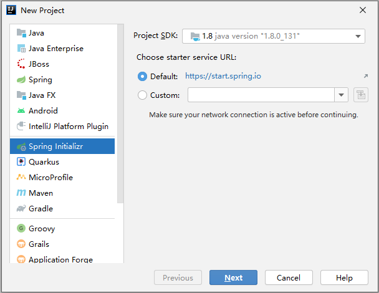Viewport: 379px width, 293px height.
Task: Click the project type list scrollbar
Action: click(121, 112)
